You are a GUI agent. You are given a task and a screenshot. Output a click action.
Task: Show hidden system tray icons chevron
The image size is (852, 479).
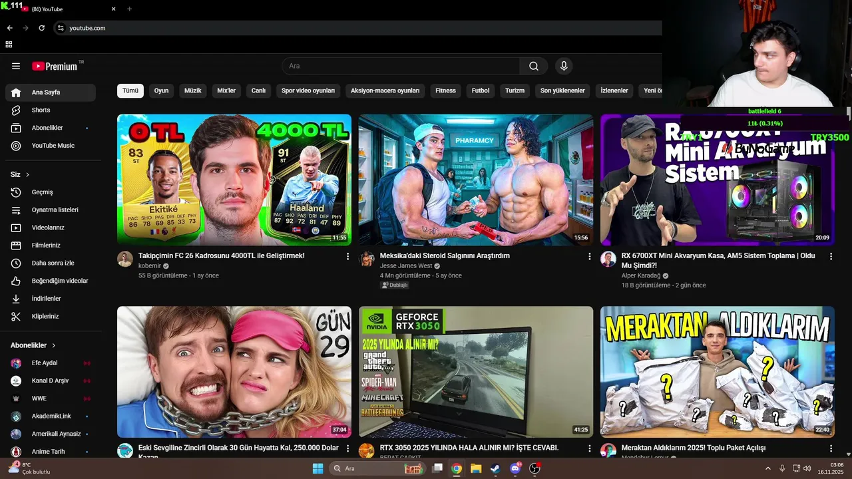(x=767, y=468)
